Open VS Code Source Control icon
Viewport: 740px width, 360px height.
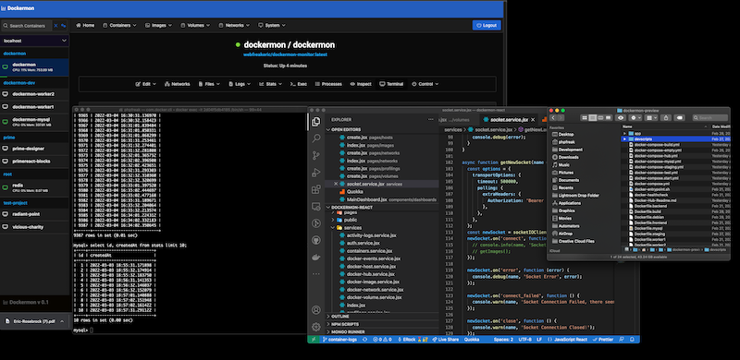(x=316, y=155)
